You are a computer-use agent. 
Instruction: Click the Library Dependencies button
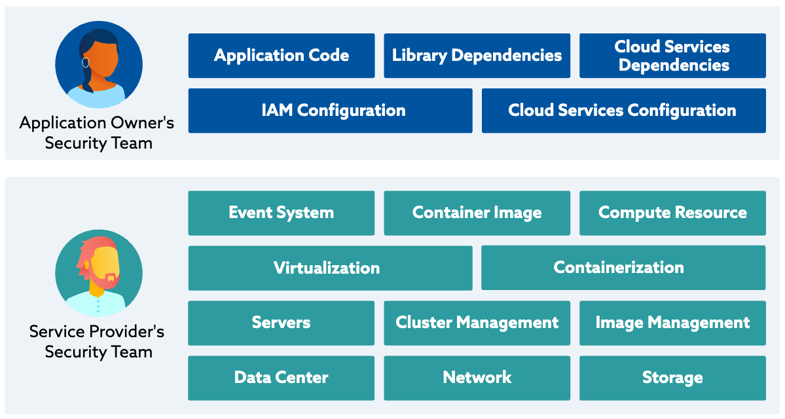(477, 56)
